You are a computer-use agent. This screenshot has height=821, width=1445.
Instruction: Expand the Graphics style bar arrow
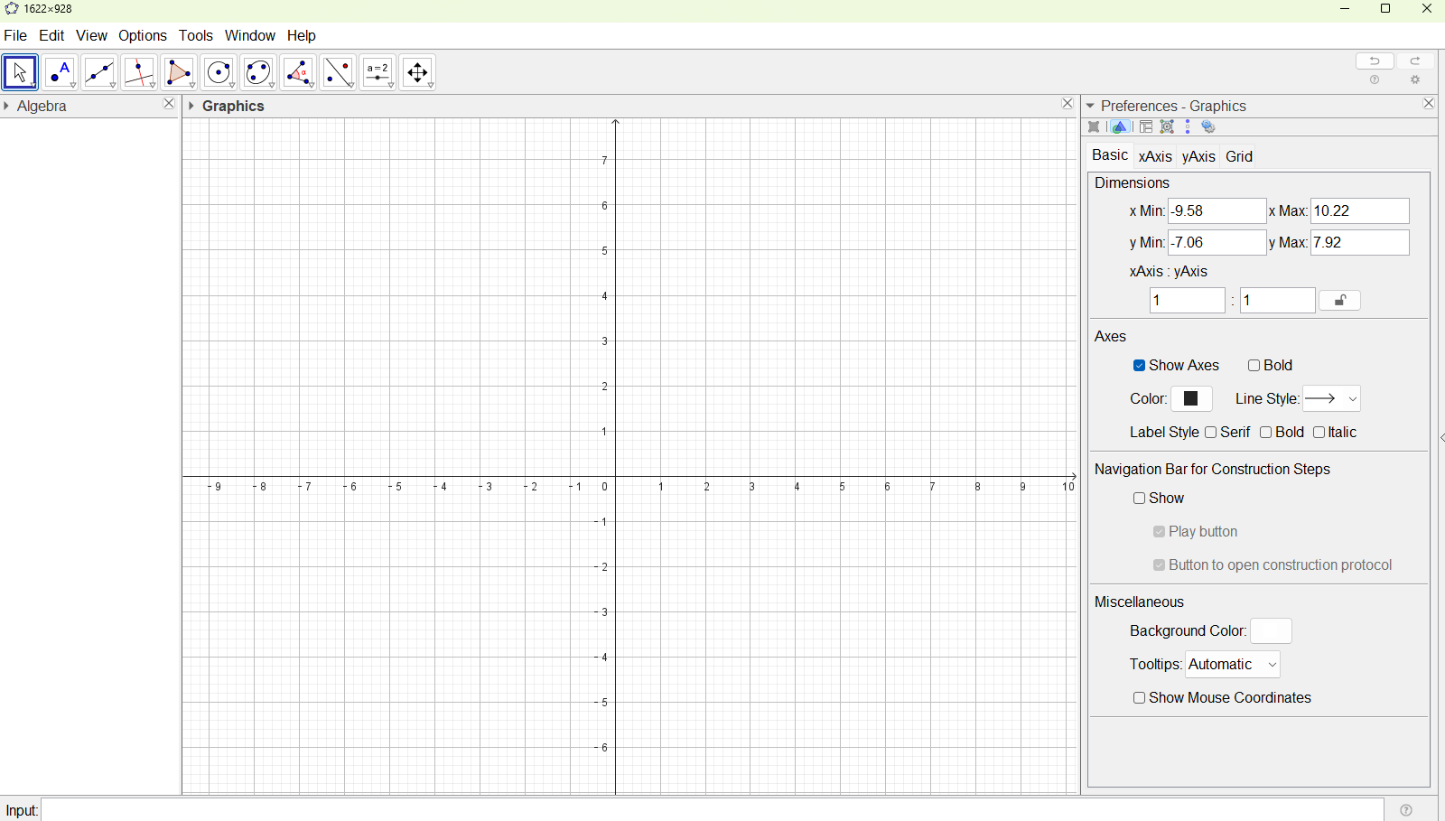[x=191, y=106]
